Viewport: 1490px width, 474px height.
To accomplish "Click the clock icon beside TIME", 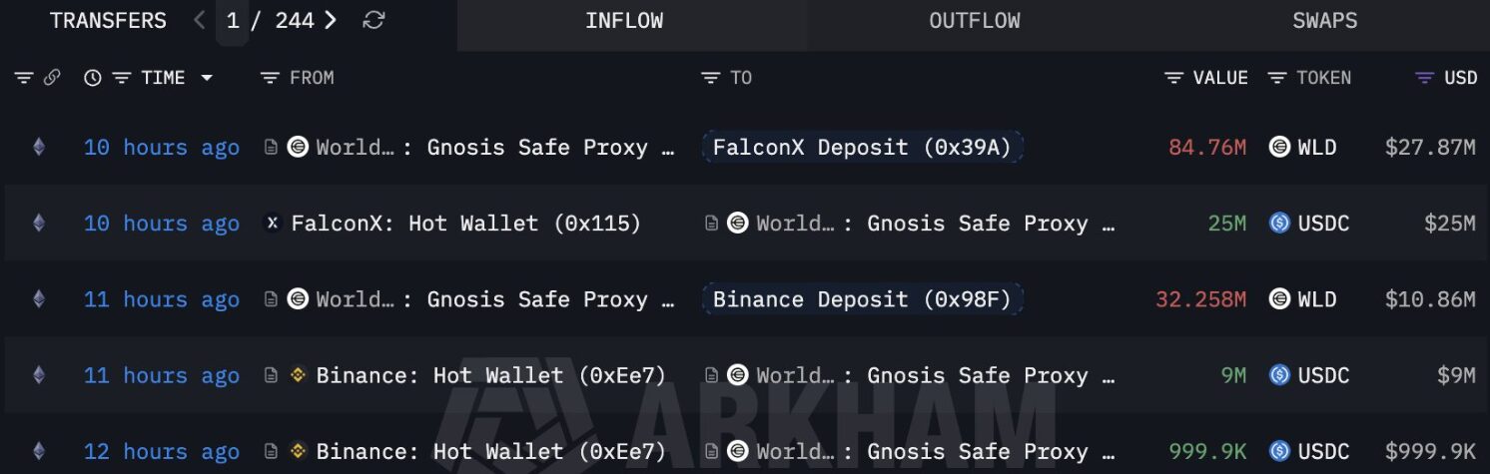I will tap(93, 78).
